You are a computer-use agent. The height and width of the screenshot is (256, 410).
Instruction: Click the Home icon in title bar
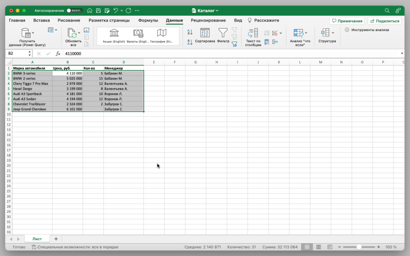90,11
